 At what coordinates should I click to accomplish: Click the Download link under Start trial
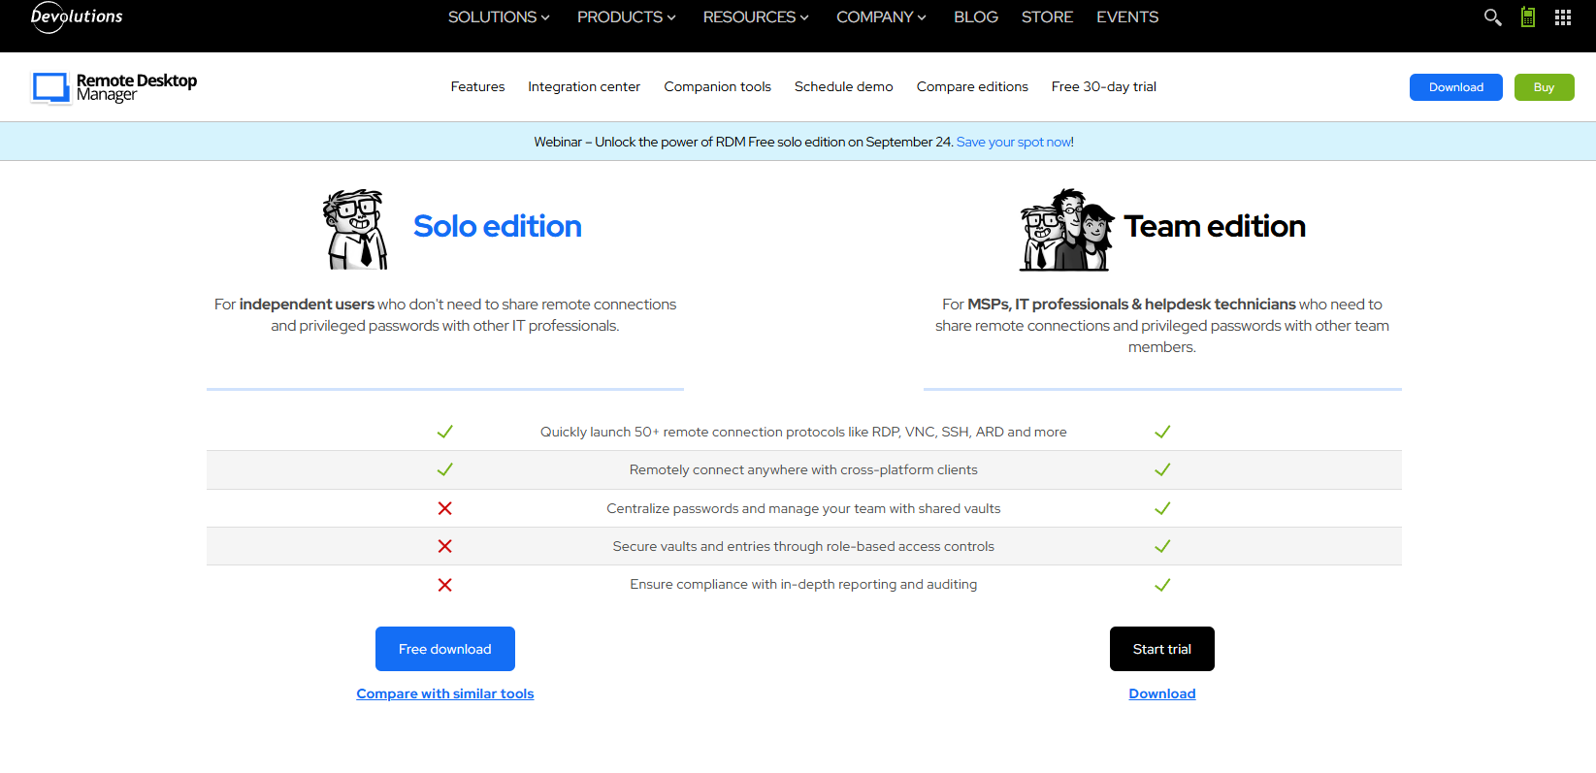(1162, 693)
